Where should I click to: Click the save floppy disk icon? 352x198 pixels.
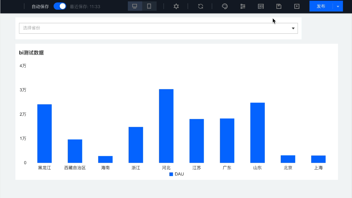tap(279, 6)
